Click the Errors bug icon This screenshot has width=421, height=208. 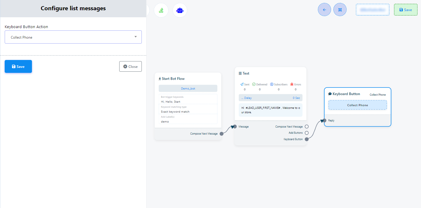292,84
